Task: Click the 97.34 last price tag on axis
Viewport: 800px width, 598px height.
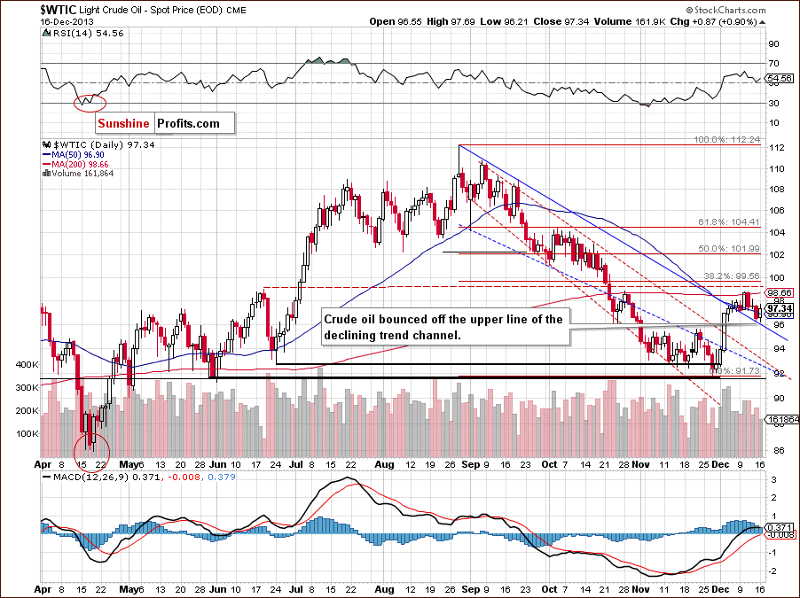Action: click(780, 308)
